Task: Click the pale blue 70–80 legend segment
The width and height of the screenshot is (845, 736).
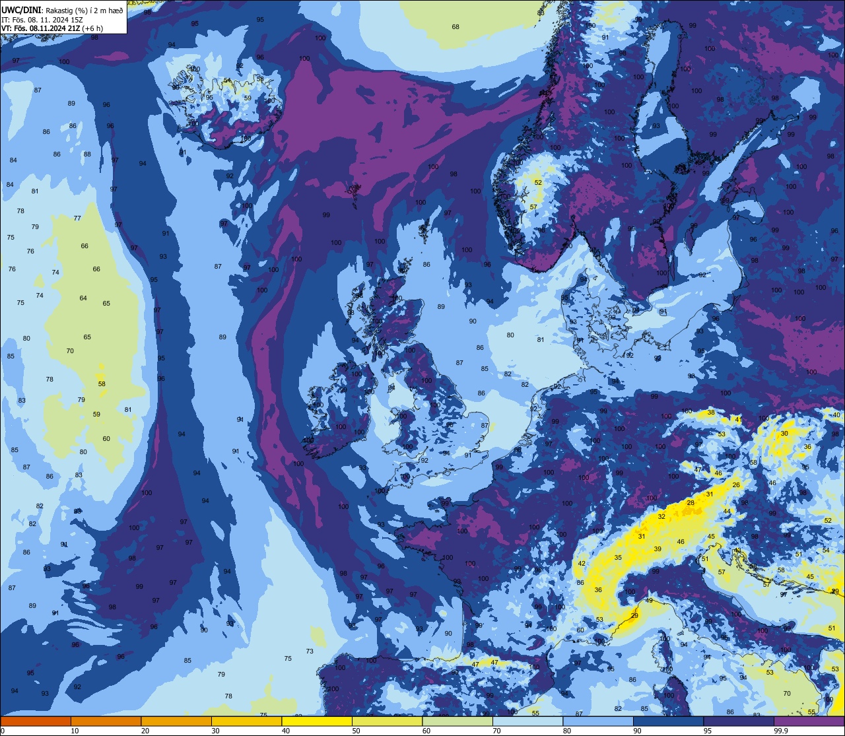Action: pos(527,721)
